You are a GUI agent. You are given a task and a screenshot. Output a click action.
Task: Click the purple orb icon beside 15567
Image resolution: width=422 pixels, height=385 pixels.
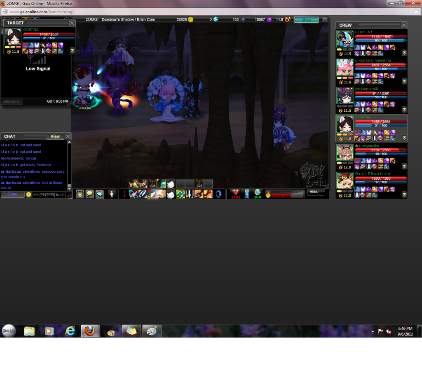[x=269, y=19]
